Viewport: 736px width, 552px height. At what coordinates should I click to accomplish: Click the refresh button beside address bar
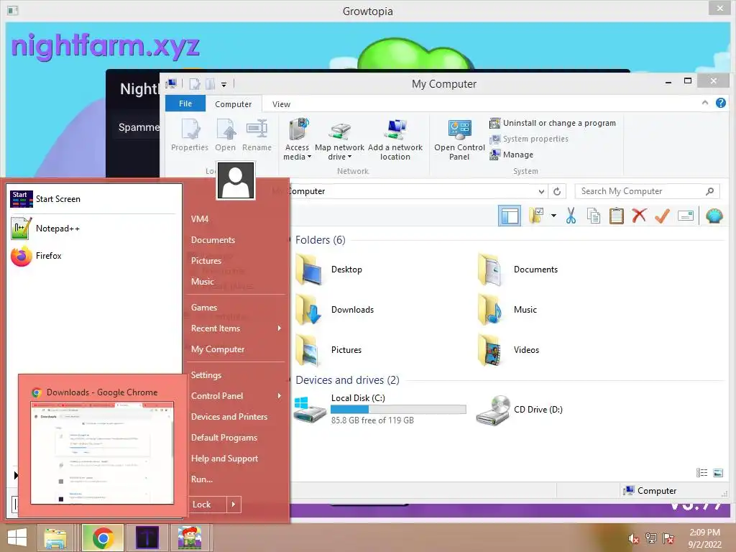[x=557, y=191]
